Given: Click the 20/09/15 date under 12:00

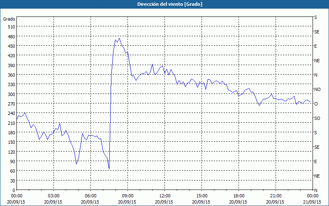Looking at the screenshot, I should tap(164, 202).
